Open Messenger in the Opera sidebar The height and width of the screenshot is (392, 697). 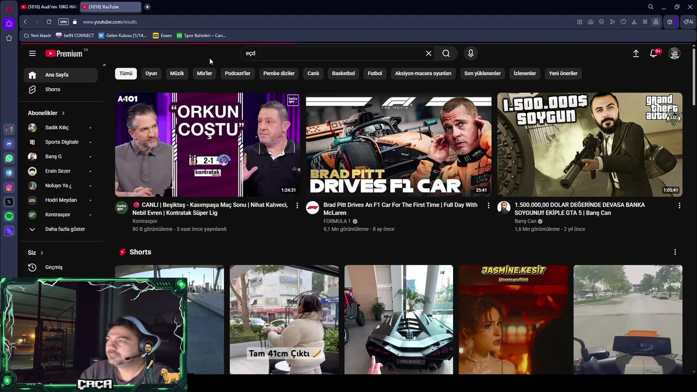pyautogui.click(x=9, y=144)
